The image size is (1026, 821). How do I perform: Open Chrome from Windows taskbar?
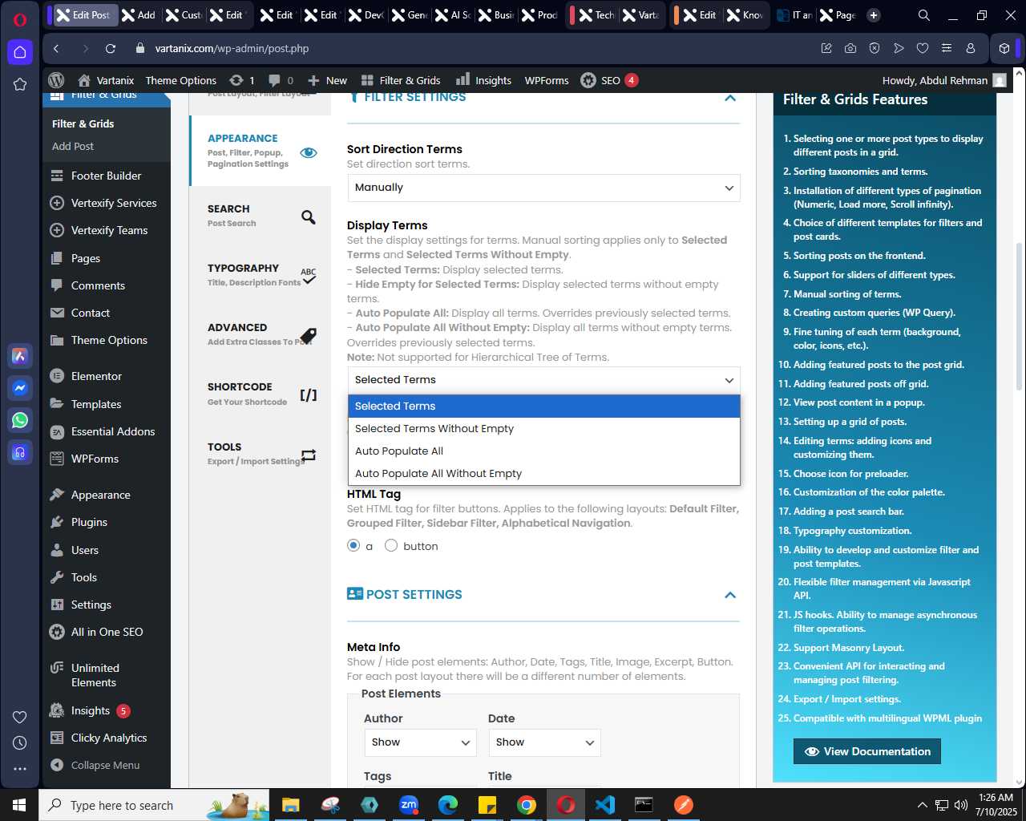[527, 805]
